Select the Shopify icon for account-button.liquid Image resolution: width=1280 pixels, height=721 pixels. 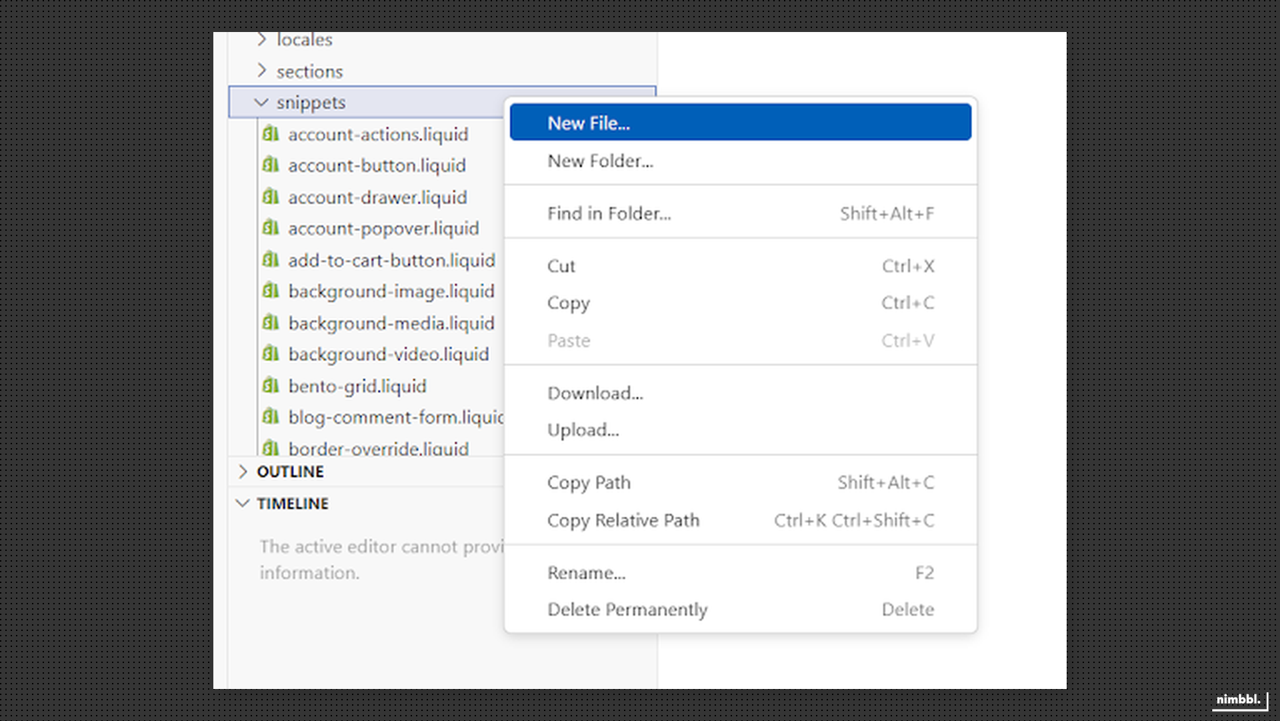(x=271, y=165)
